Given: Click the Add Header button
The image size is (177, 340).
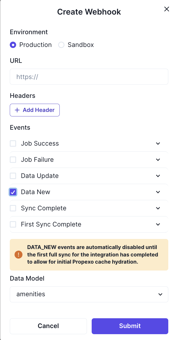Looking at the screenshot, I should click(35, 110).
